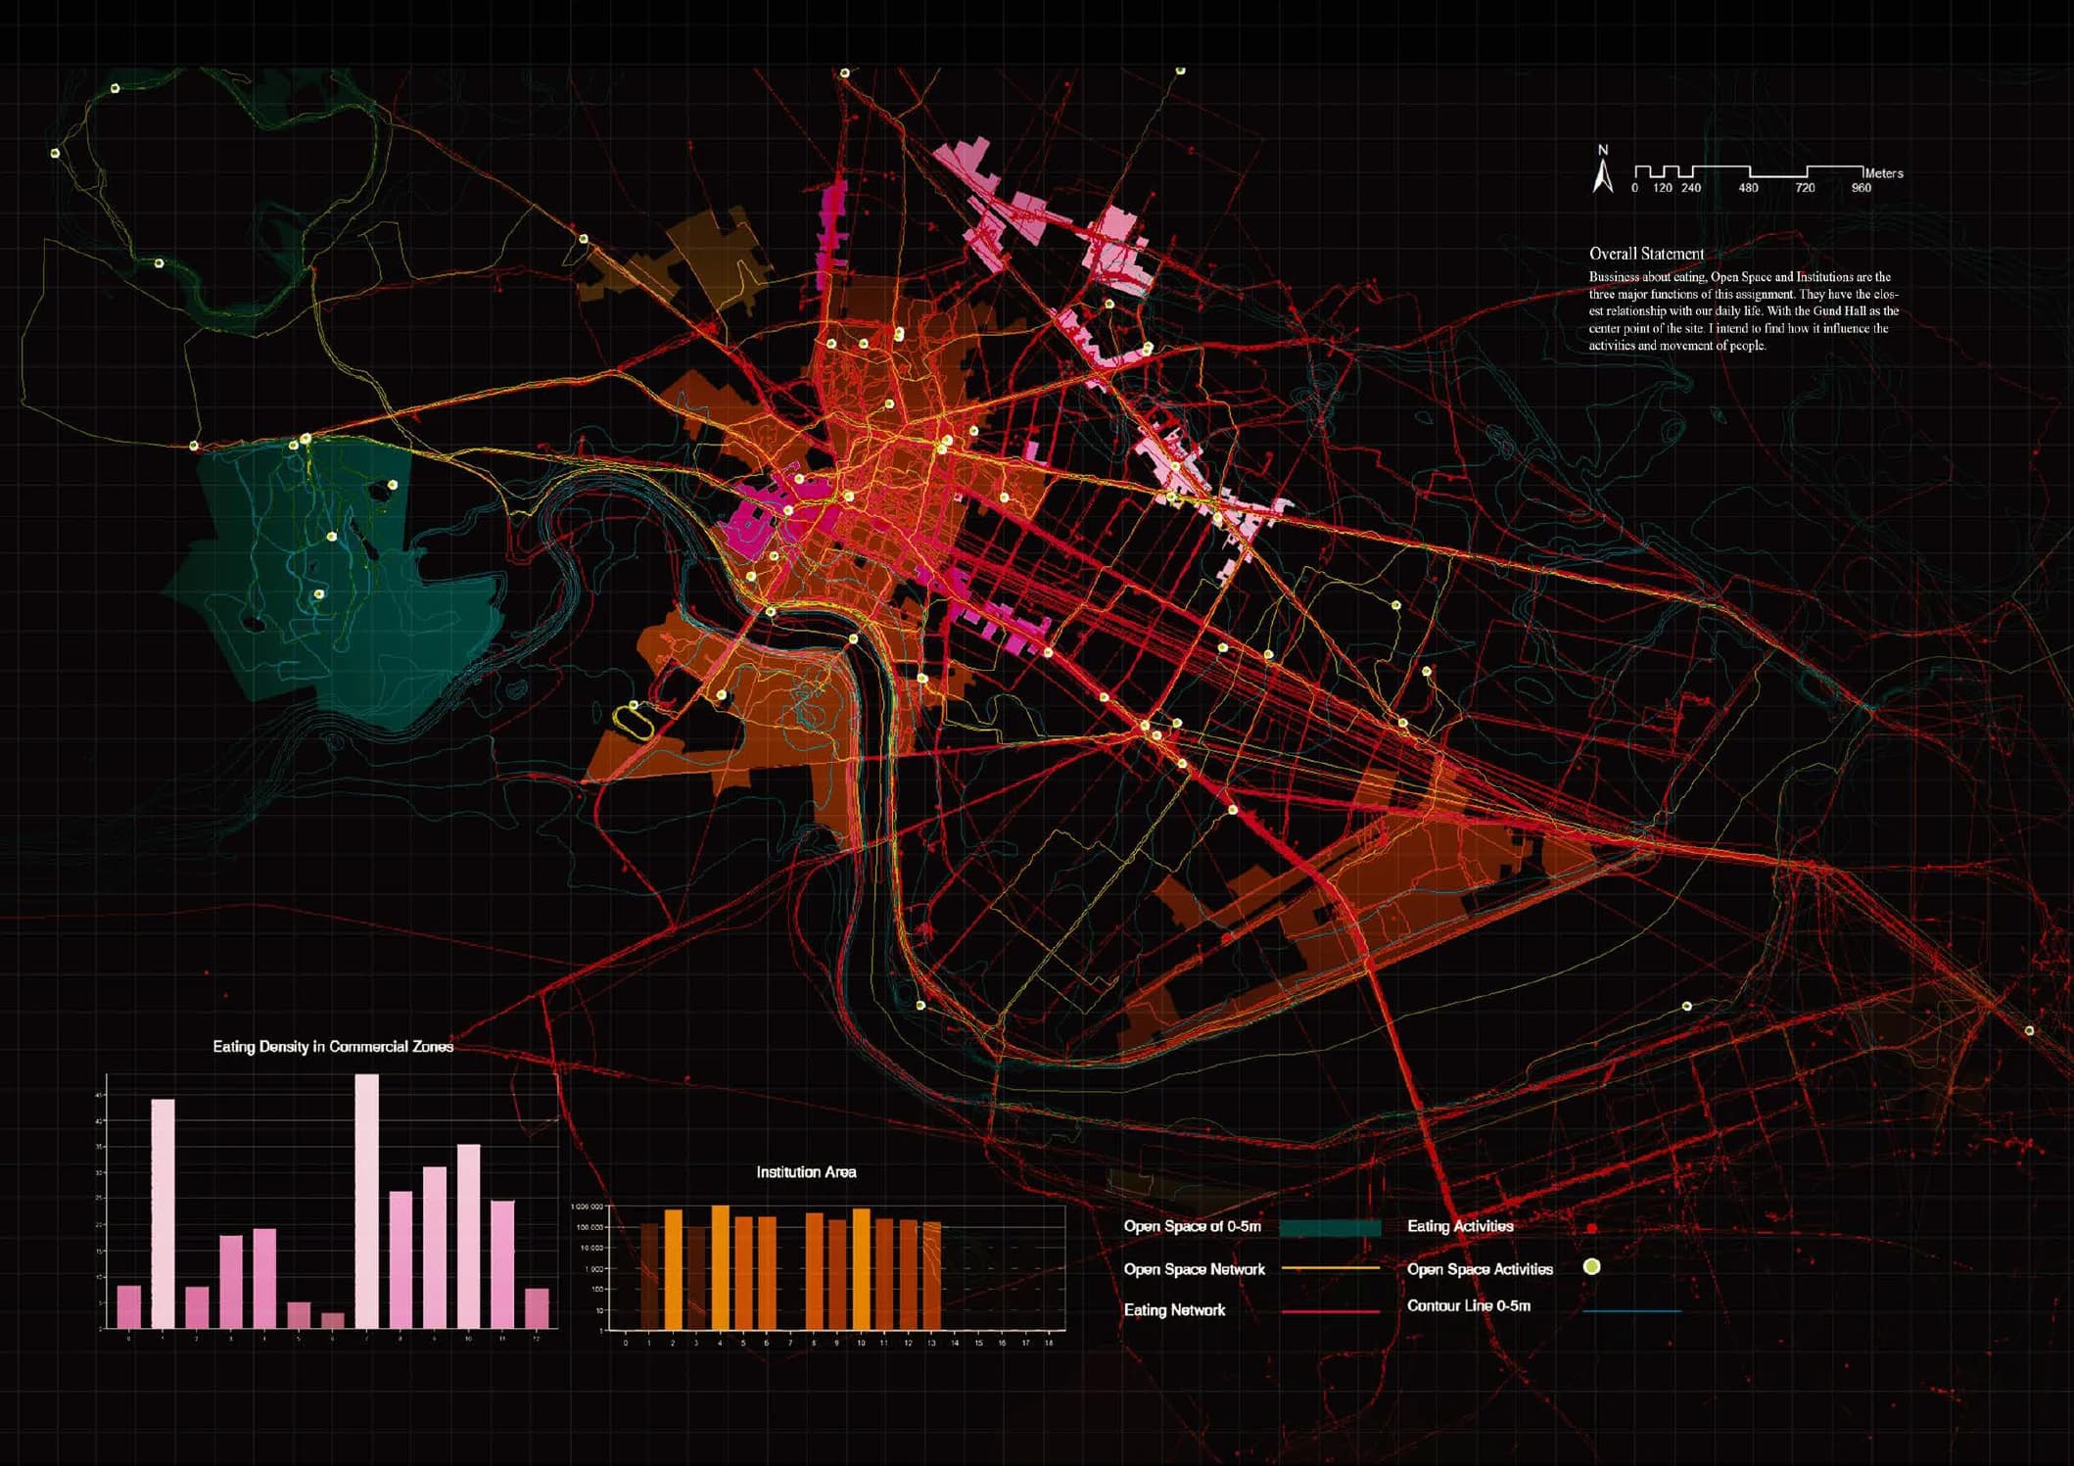The width and height of the screenshot is (2074, 1466).
Task: Click the 'Contour Line 0-5m' legend label
Action: click(1469, 1306)
